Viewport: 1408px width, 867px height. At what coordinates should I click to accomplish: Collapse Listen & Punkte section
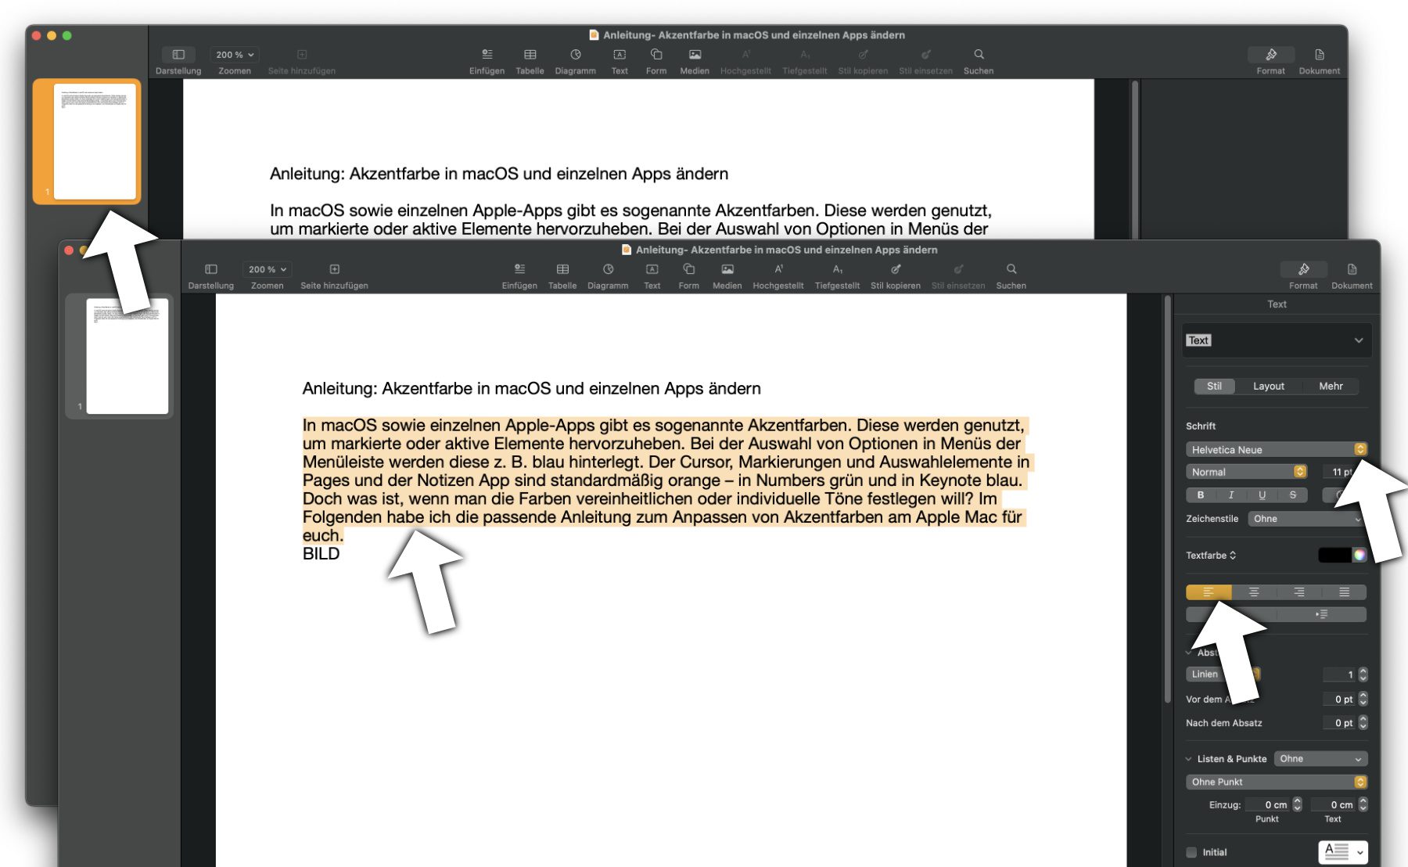click(1189, 759)
